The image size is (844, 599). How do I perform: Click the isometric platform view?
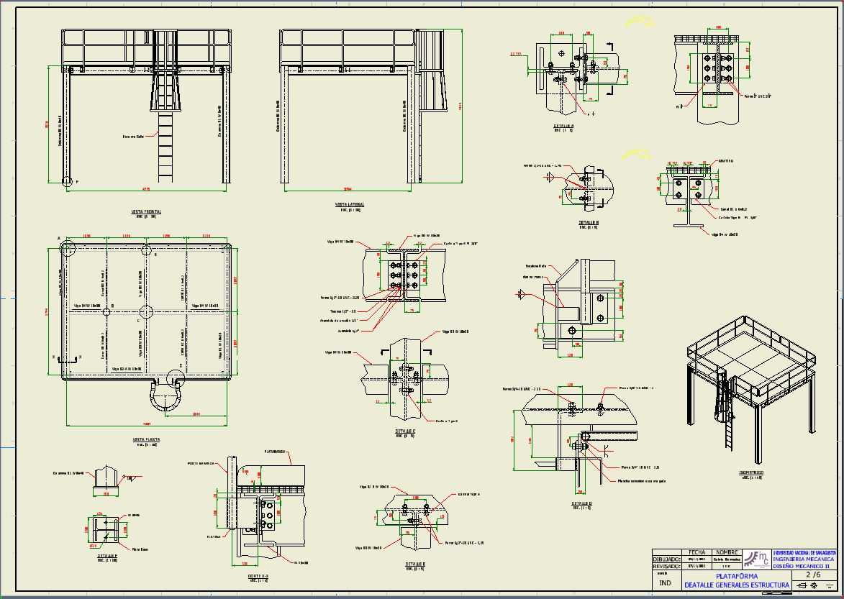752,389
